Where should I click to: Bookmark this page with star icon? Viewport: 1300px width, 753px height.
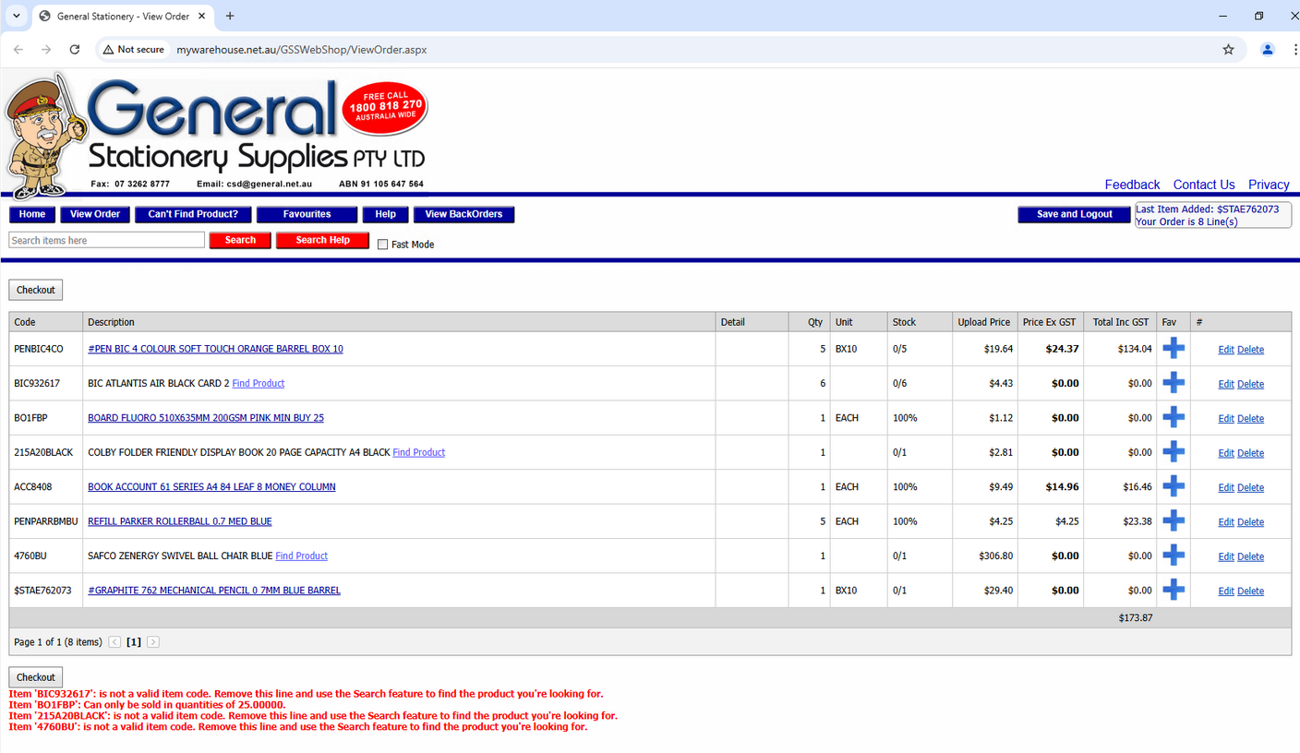pos(1228,50)
